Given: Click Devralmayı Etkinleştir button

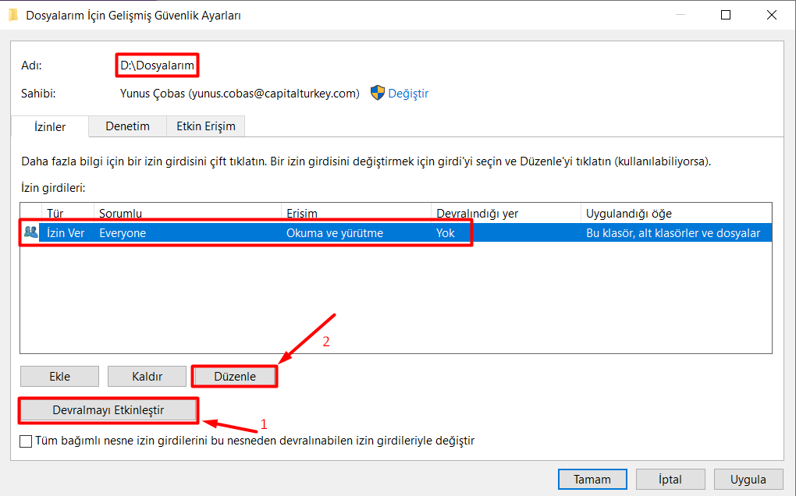Looking at the screenshot, I should pos(108,410).
